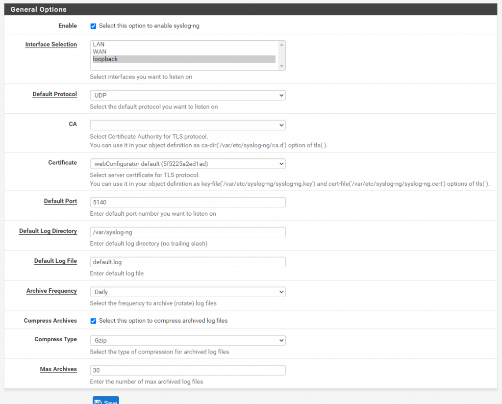Toggle the Enable syslog-ng checkbox

pyautogui.click(x=93, y=26)
